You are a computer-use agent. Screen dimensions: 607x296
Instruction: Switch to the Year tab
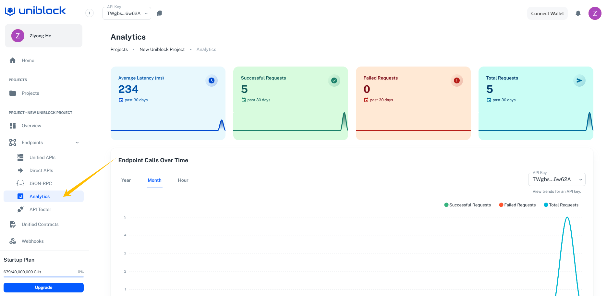coord(126,180)
